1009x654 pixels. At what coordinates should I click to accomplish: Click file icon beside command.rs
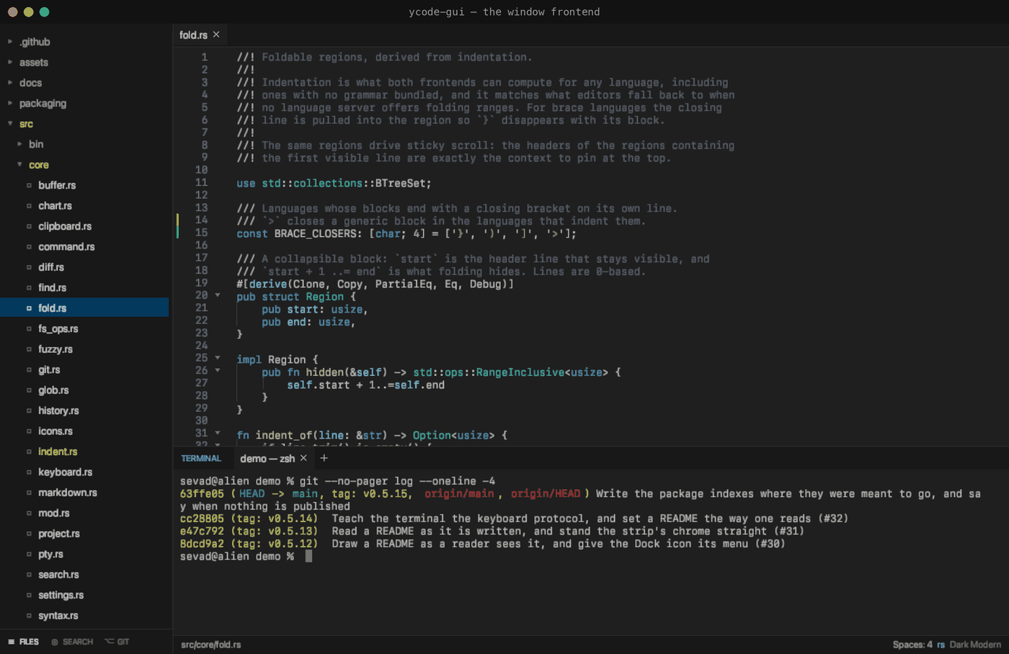pos(30,247)
